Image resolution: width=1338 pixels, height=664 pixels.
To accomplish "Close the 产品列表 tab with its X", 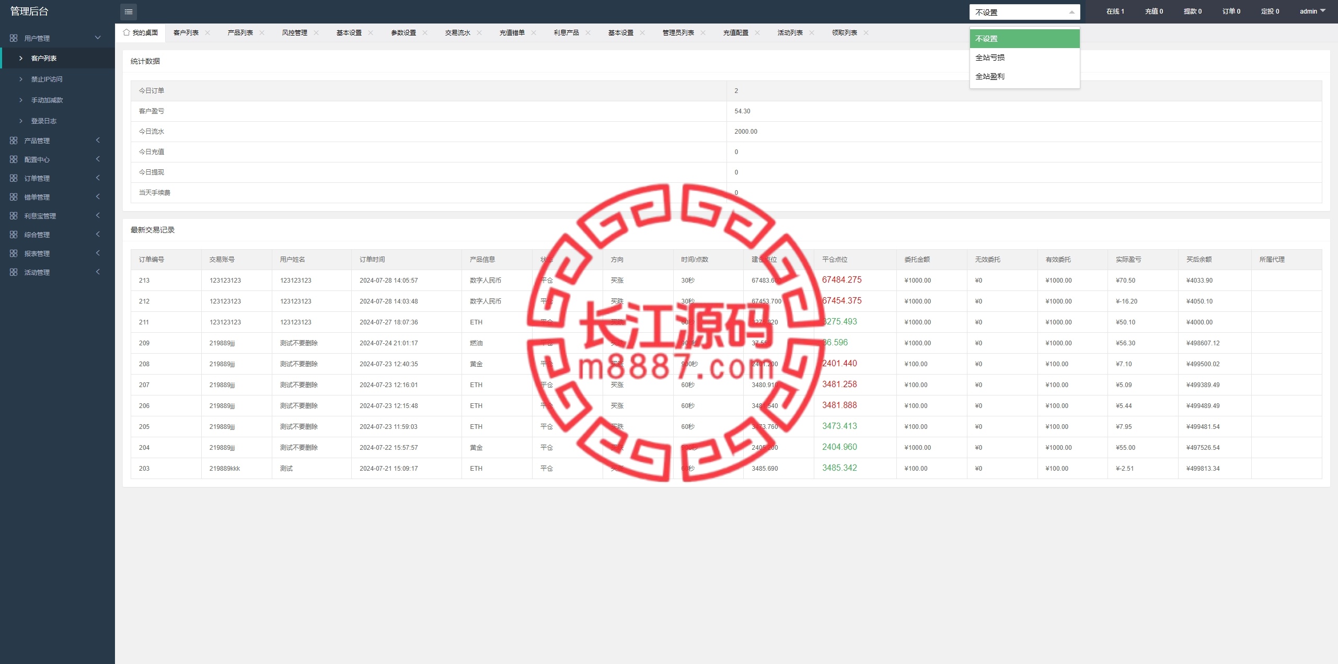I will (262, 32).
